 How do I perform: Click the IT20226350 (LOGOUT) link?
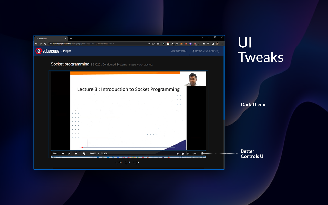click(x=206, y=51)
